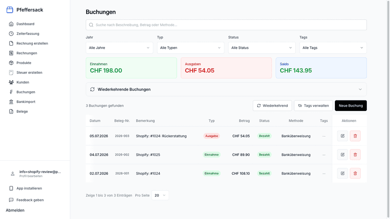Click the Beleg-Nr. column header
This screenshot has height=219, width=390.
click(122, 121)
